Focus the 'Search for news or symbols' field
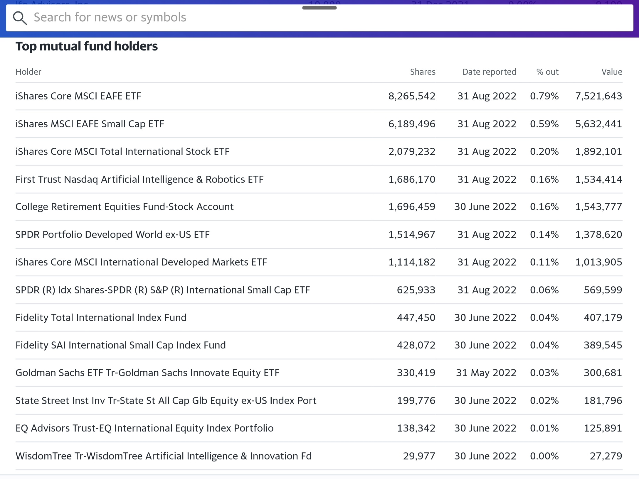The width and height of the screenshot is (639, 479). coord(319,18)
